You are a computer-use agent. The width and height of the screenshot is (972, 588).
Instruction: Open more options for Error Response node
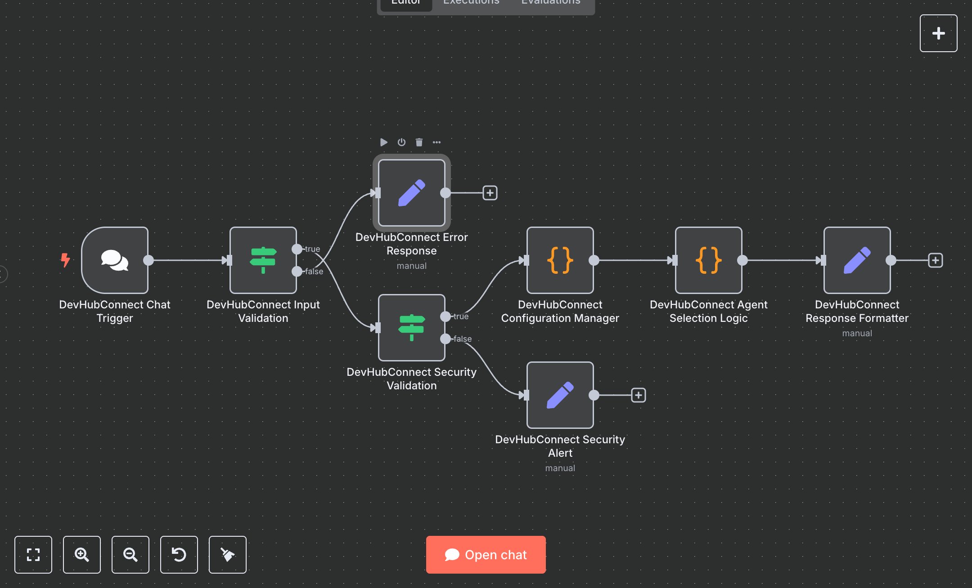click(x=436, y=143)
